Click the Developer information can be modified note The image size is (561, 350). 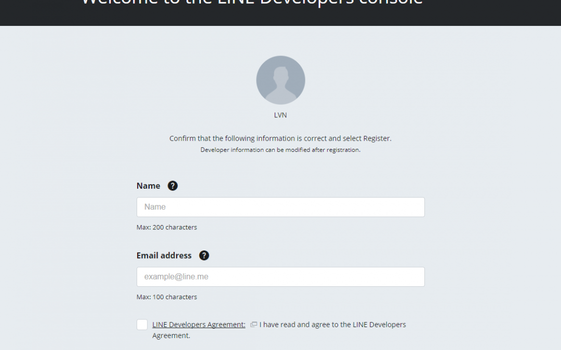[x=280, y=150]
